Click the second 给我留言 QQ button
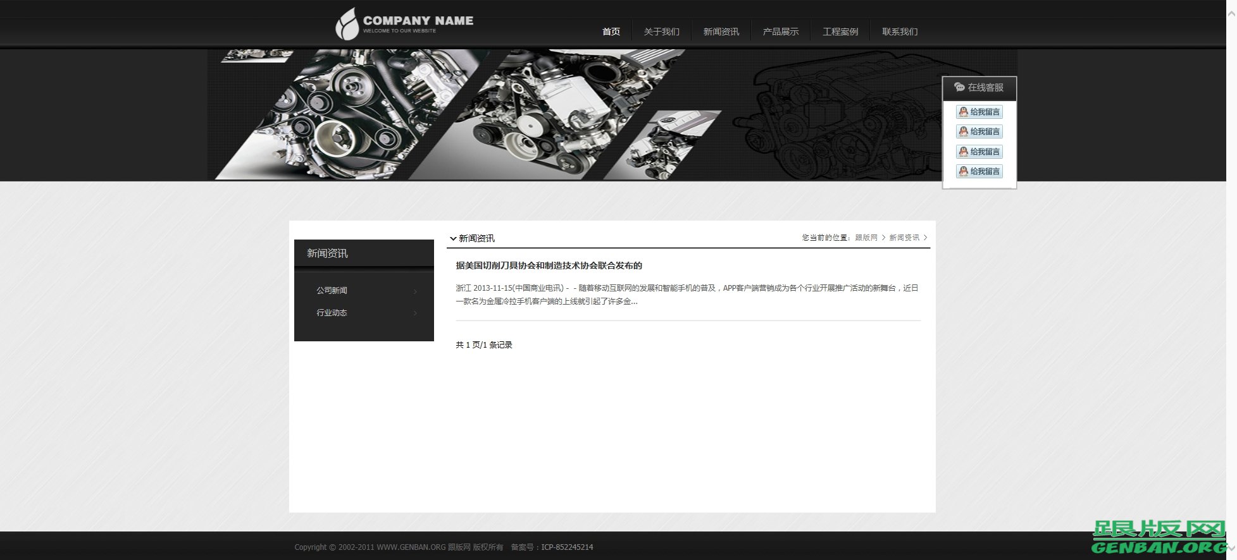Viewport: 1237px width, 560px height. coord(979,131)
